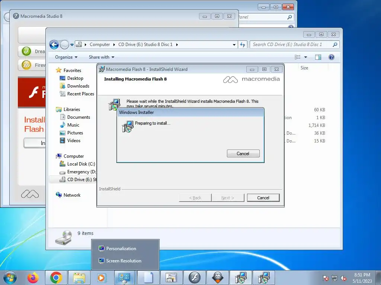Click the 1,714 KB size cell

click(x=317, y=125)
